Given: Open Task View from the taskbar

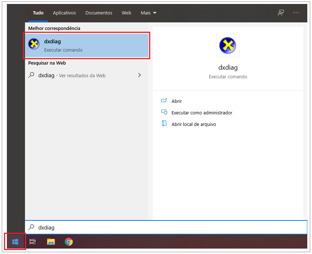Looking at the screenshot, I should pyautogui.click(x=33, y=242).
